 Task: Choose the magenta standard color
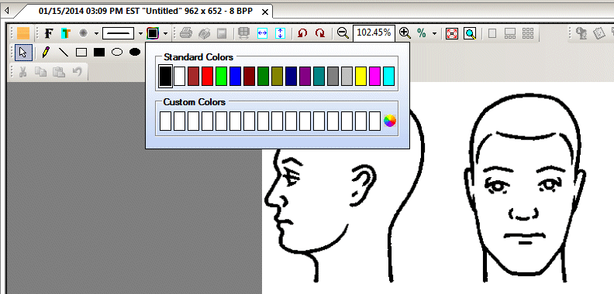(374, 76)
